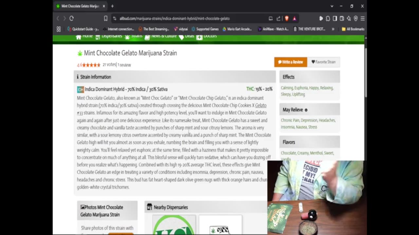Click the 21 votes text
This screenshot has width=419, height=235.
point(109,65)
